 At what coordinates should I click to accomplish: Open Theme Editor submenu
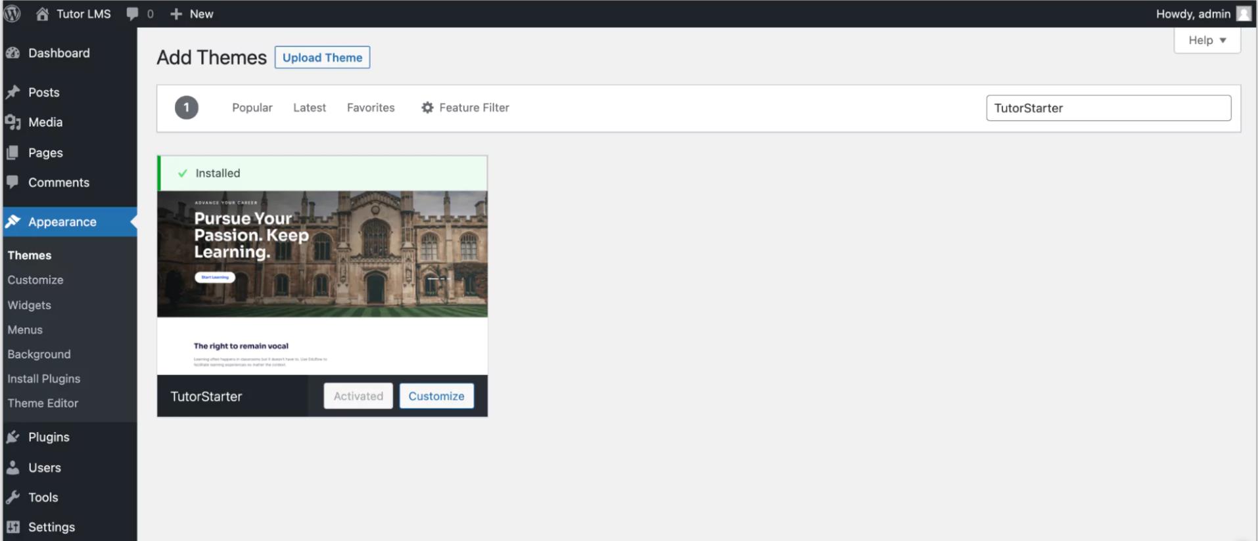43,403
